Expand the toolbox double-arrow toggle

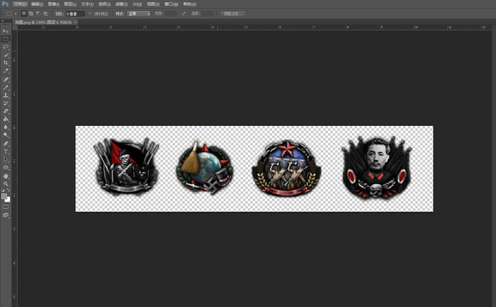click(3, 21)
